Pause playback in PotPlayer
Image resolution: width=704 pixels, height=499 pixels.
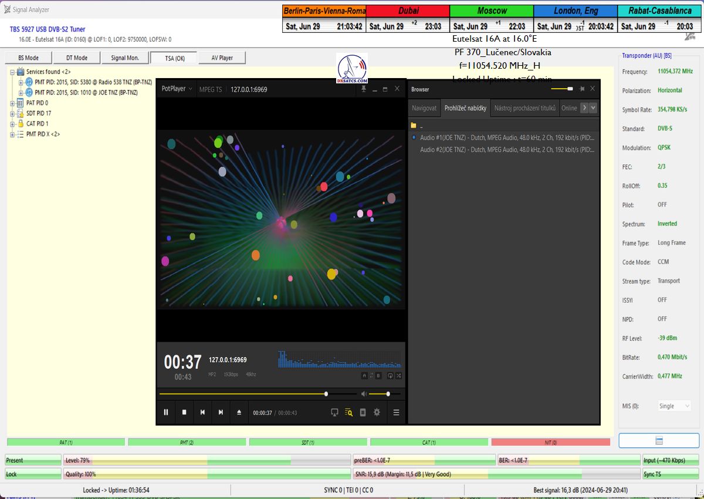(166, 412)
